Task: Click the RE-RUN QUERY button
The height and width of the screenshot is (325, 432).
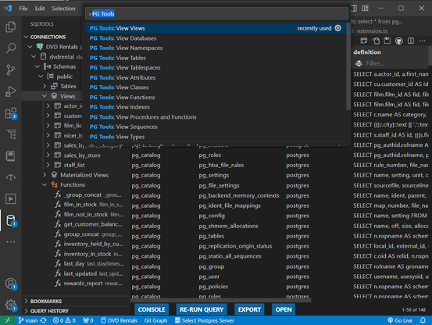Action: [202, 309]
